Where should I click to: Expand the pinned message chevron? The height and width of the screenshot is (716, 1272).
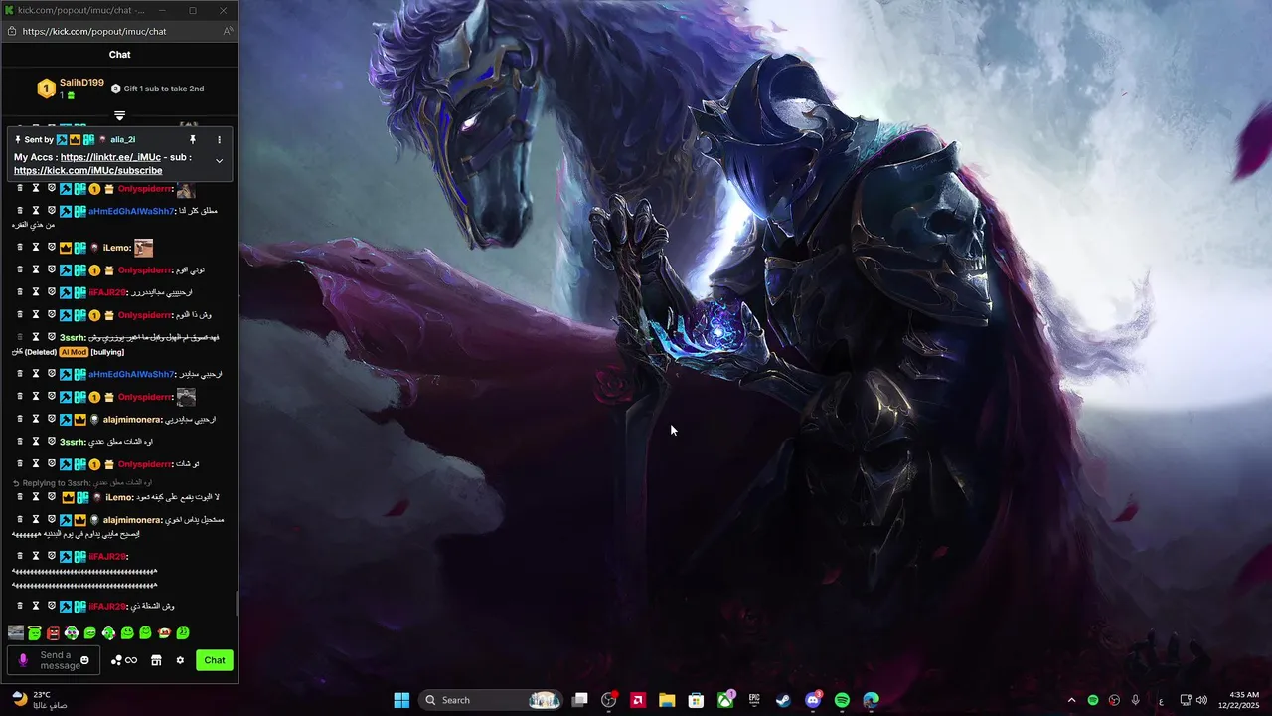[220, 161]
